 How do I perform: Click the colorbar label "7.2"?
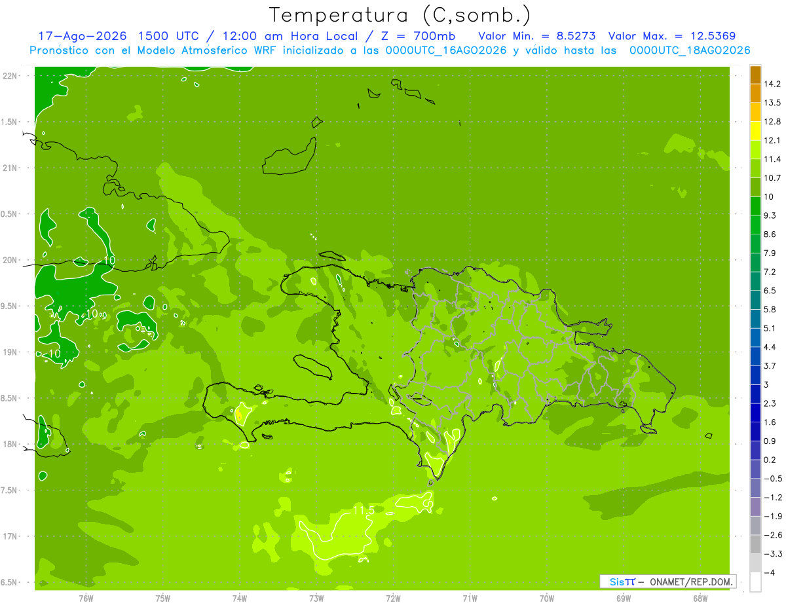tap(770, 272)
